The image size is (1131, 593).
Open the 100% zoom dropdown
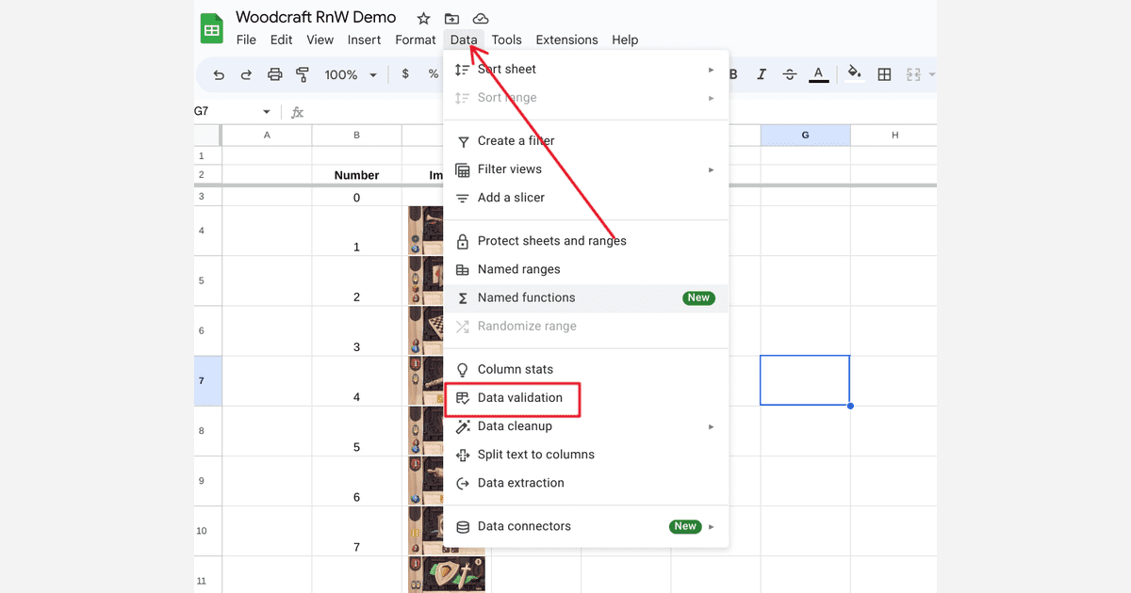pos(351,75)
